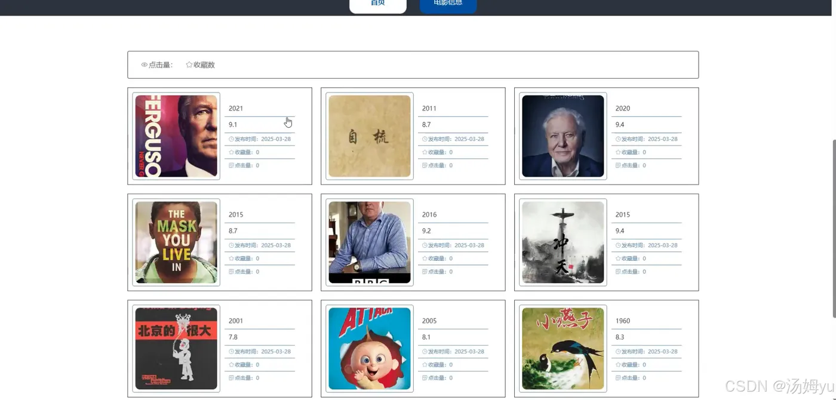The width and height of the screenshot is (836, 400).
Task: Click the 点击量 icon on the Ferguson card
Action: pos(231,165)
